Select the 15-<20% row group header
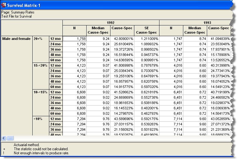This screenshot has width=237, height=159. (40, 65)
